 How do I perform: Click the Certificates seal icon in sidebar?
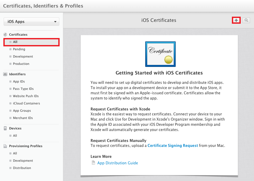5,35
